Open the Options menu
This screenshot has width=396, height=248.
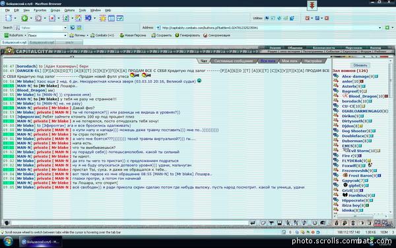point(69,10)
